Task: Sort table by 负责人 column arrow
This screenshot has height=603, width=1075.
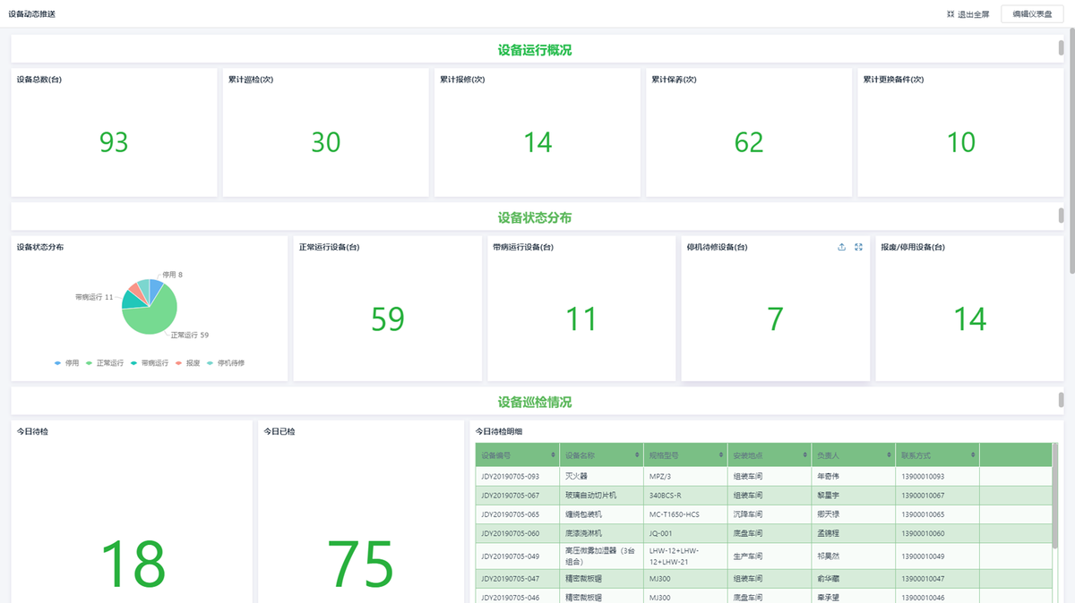Action: click(x=889, y=455)
